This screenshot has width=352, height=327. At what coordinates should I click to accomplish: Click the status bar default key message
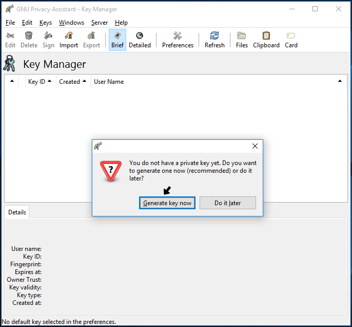[x=59, y=322]
